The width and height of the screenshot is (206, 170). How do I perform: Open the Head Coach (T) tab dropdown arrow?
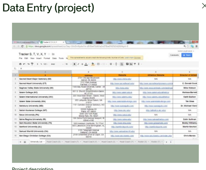pos(81,142)
